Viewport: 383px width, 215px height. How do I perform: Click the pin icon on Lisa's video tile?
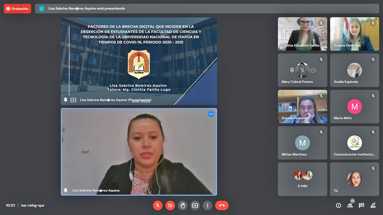point(65,190)
